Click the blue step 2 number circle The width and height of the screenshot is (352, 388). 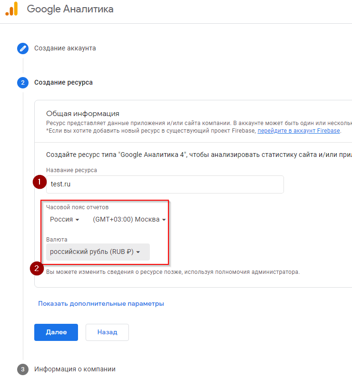(23, 82)
